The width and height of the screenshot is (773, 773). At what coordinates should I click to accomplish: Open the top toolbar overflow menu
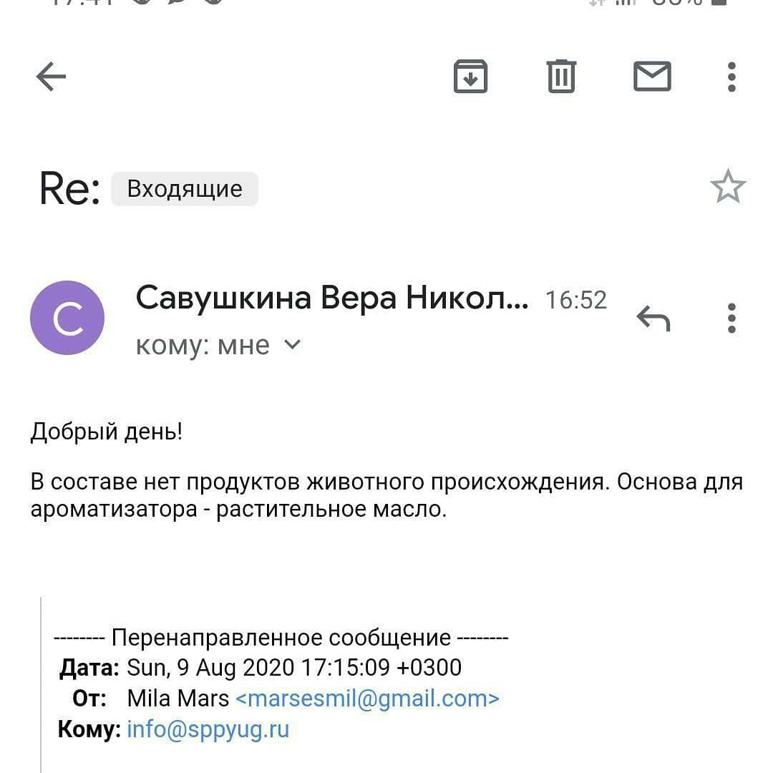731,77
